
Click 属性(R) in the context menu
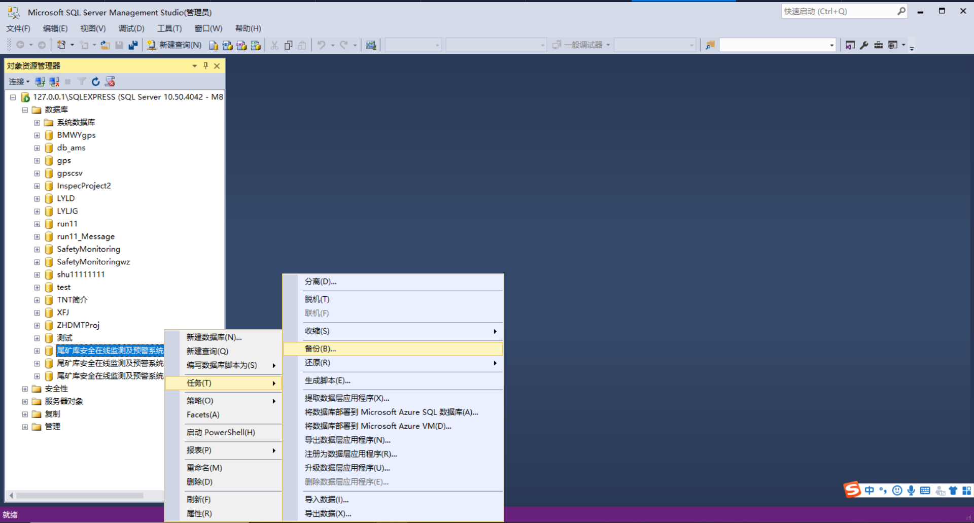(223, 513)
